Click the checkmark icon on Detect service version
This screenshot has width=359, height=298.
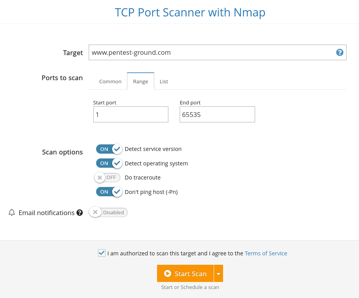(117, 149)
